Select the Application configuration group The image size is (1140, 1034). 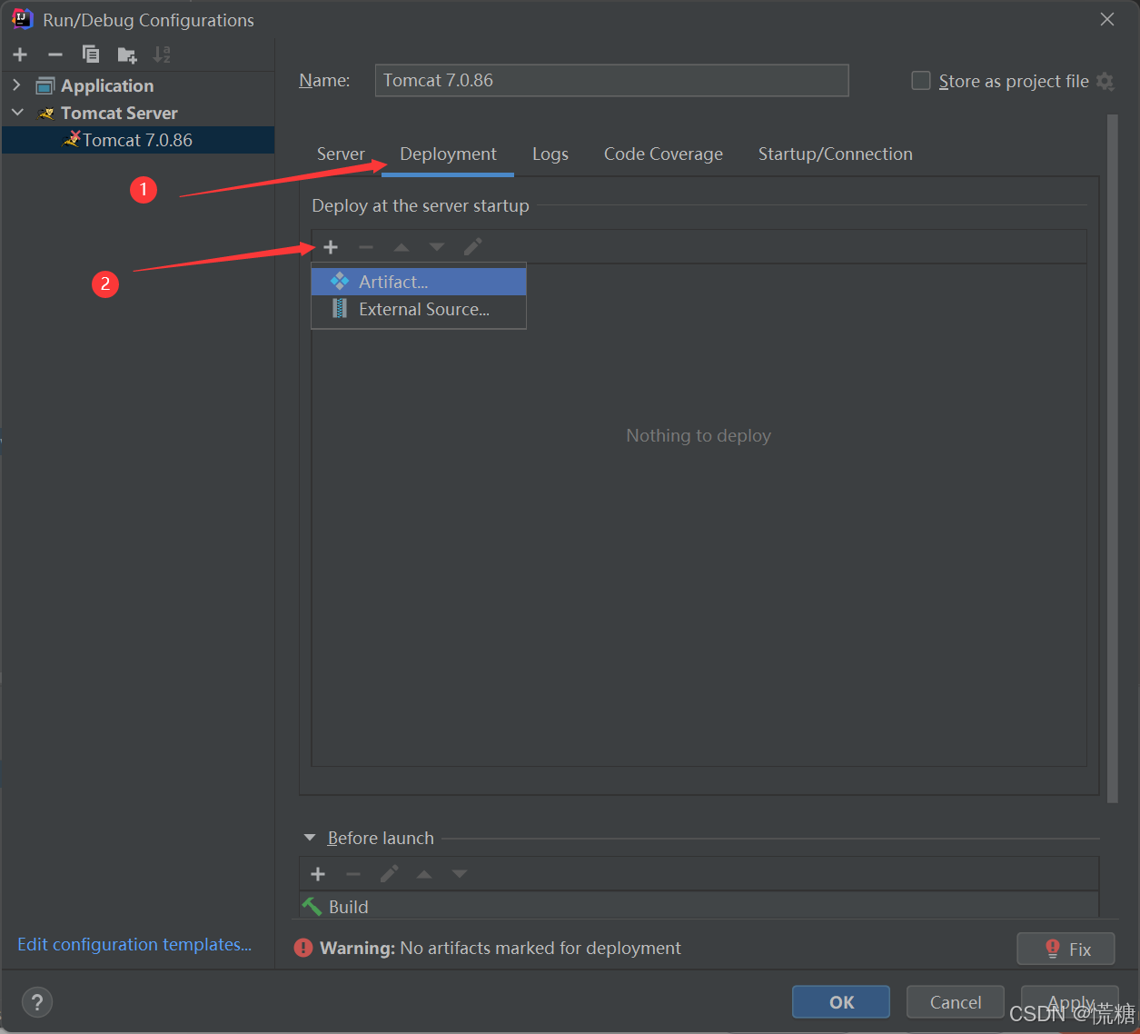[x=138, y=85]
